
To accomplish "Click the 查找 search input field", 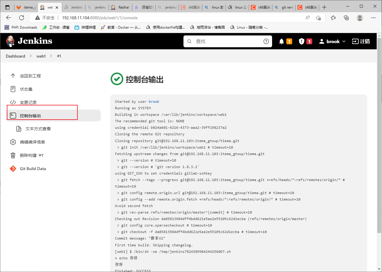I will point(227,41).
